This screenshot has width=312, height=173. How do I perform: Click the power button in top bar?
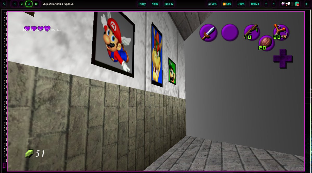[x=306, y=4]
